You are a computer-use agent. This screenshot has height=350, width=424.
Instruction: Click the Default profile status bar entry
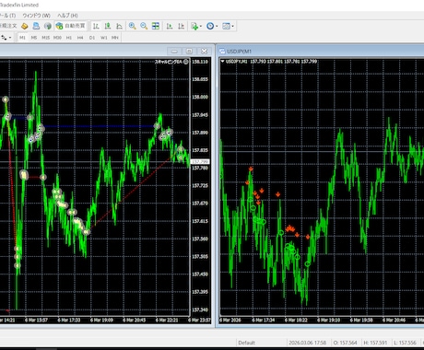tap(246, 343)
